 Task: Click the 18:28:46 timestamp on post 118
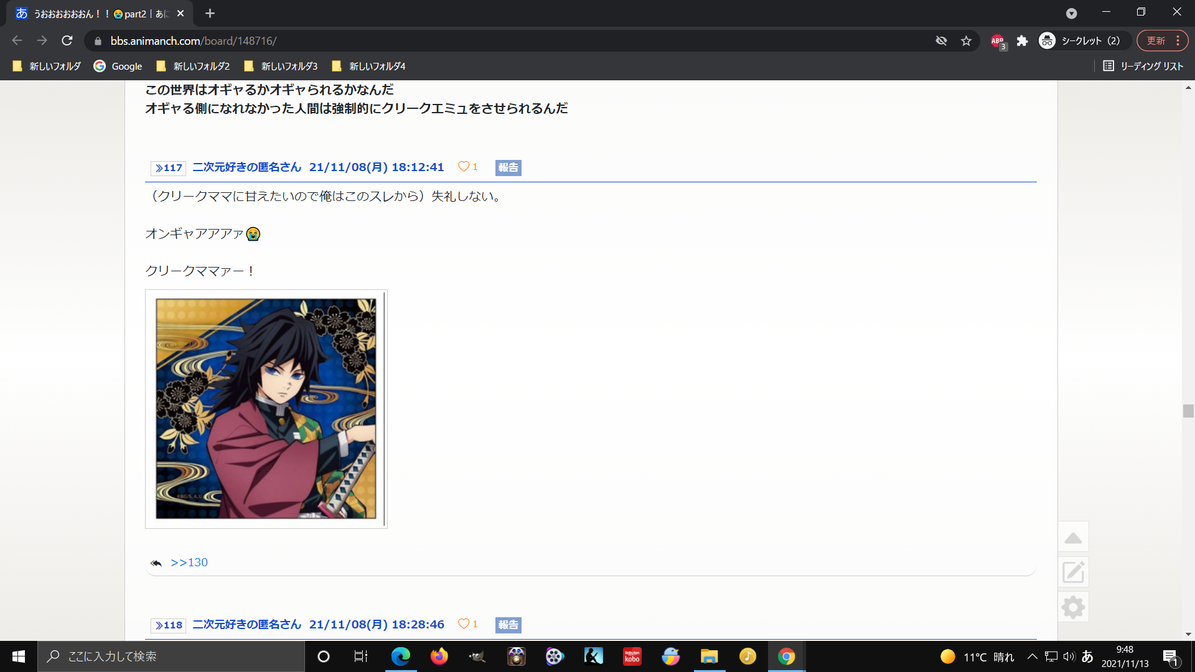[x=418, y=624]
